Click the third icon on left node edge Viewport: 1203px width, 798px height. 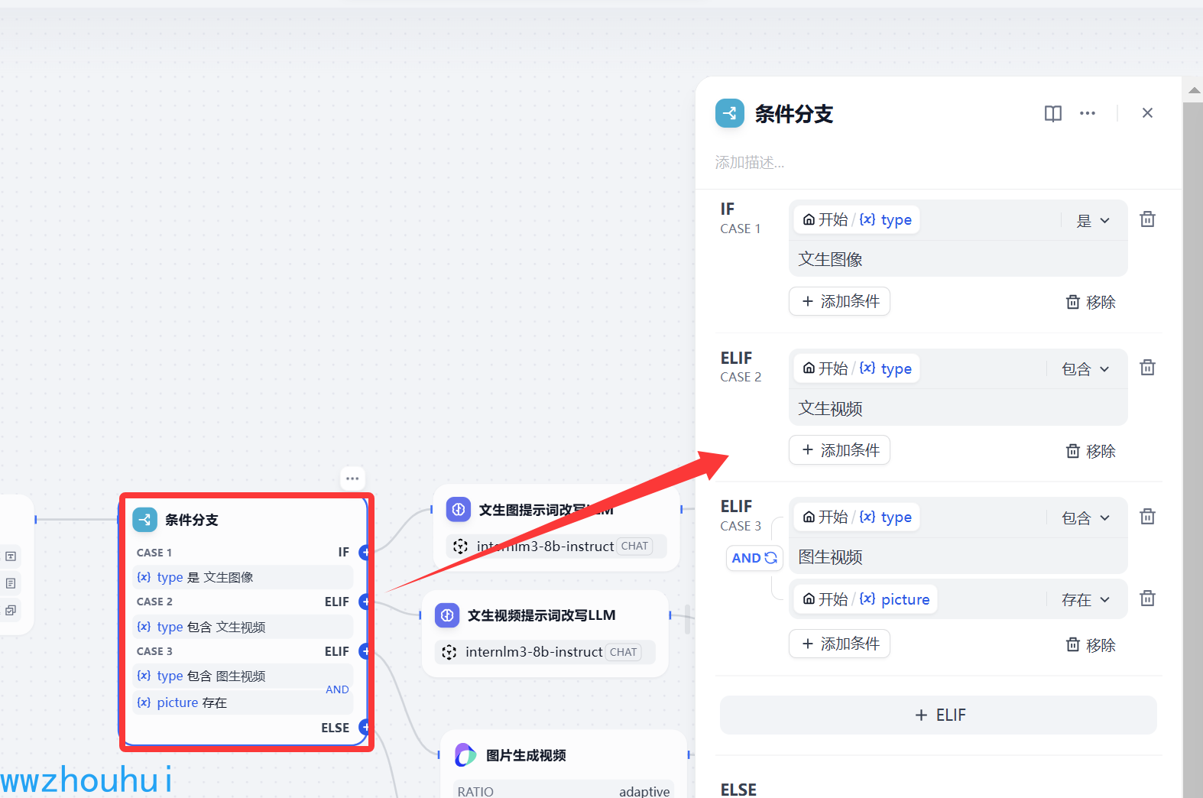tap(11, 610)
